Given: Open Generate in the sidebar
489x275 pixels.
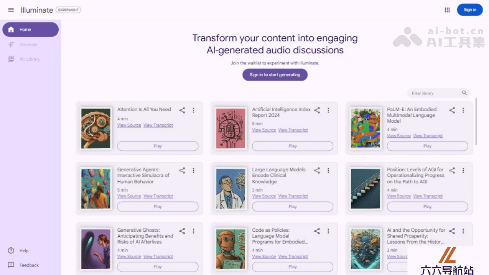Looking at the screenshot, I should (x=31, y=44).
